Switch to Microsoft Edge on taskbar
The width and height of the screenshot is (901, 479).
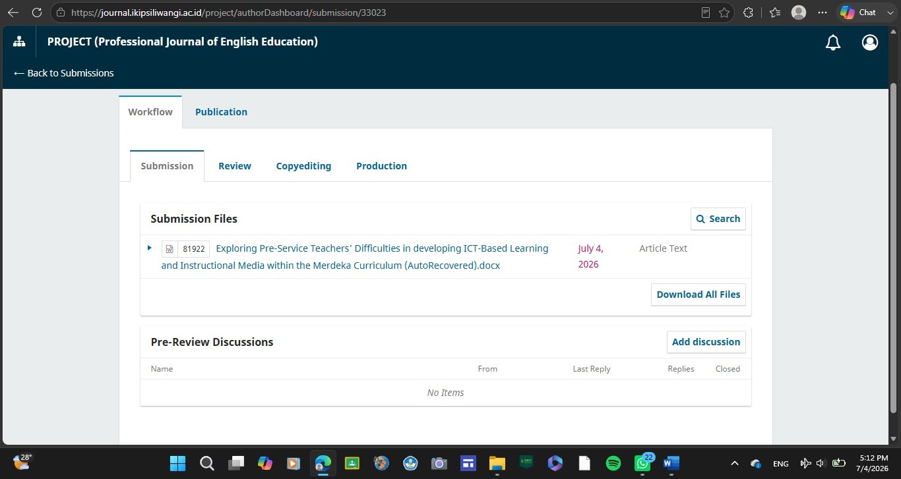[323, 463]
